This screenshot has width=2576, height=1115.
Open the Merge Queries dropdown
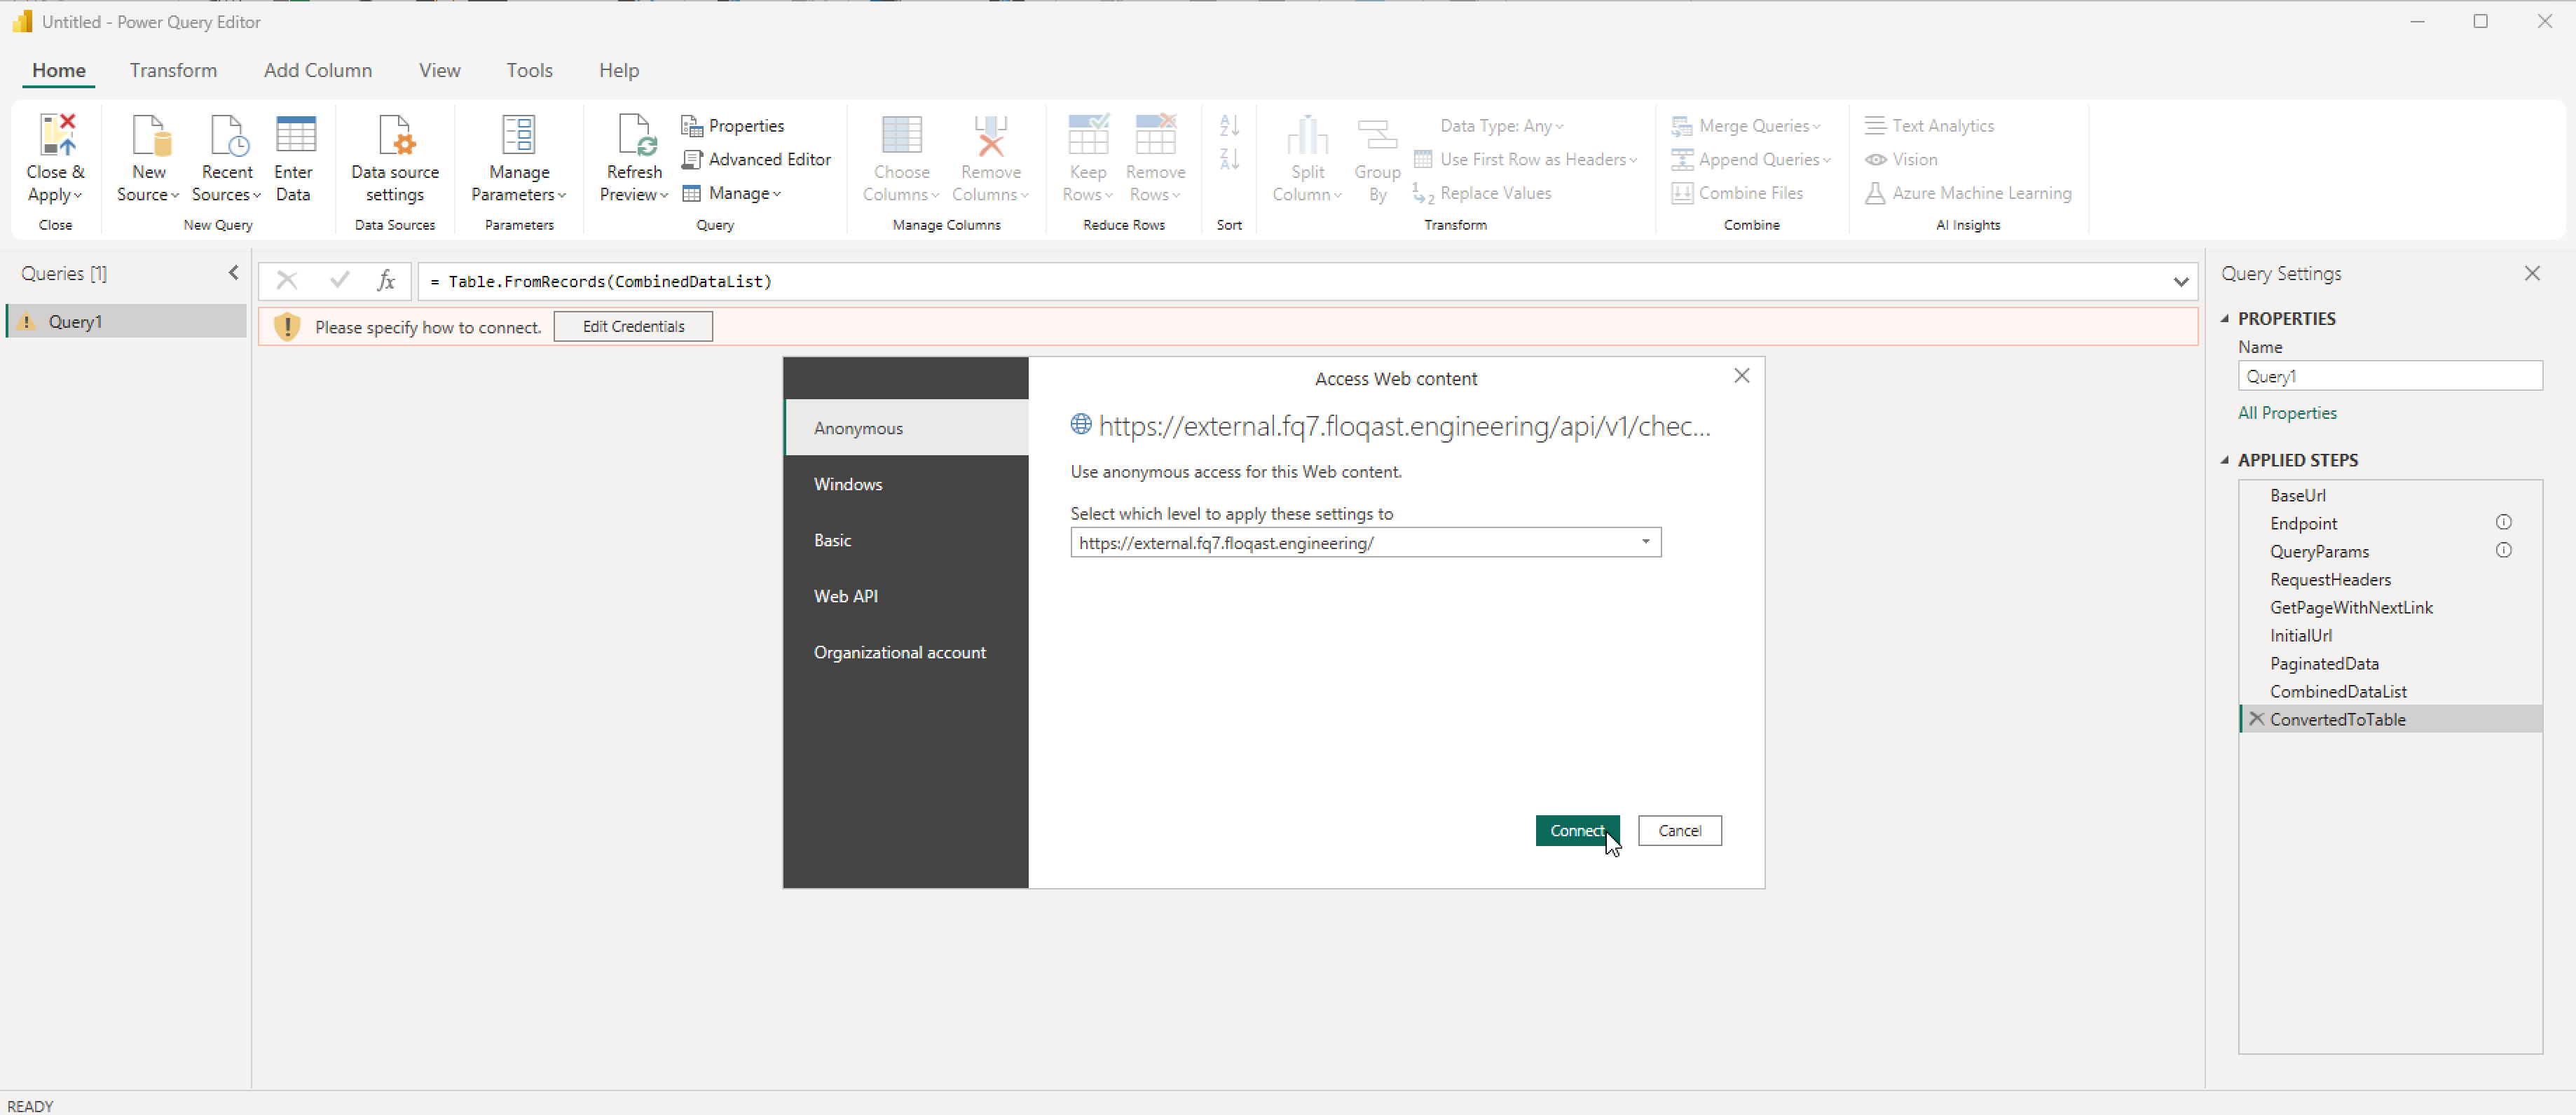point(1746,126)
